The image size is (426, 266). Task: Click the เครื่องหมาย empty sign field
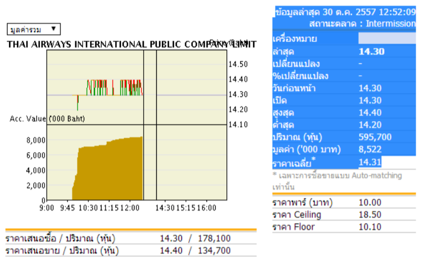coord(387,38)
